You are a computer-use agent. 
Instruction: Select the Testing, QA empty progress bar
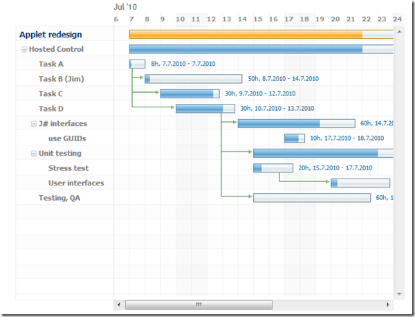click(x=312, y=198)
